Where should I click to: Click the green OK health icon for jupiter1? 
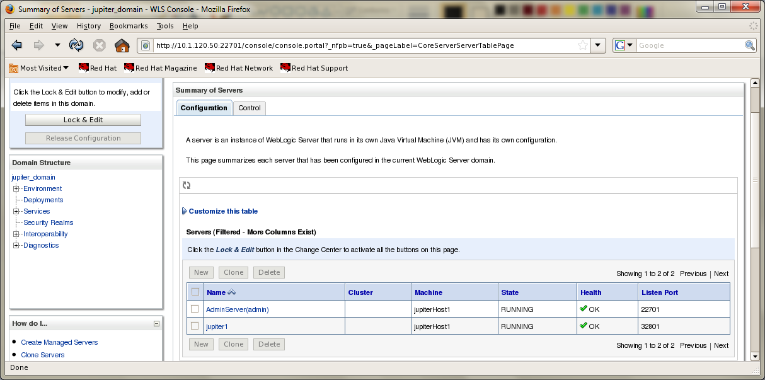583,326
